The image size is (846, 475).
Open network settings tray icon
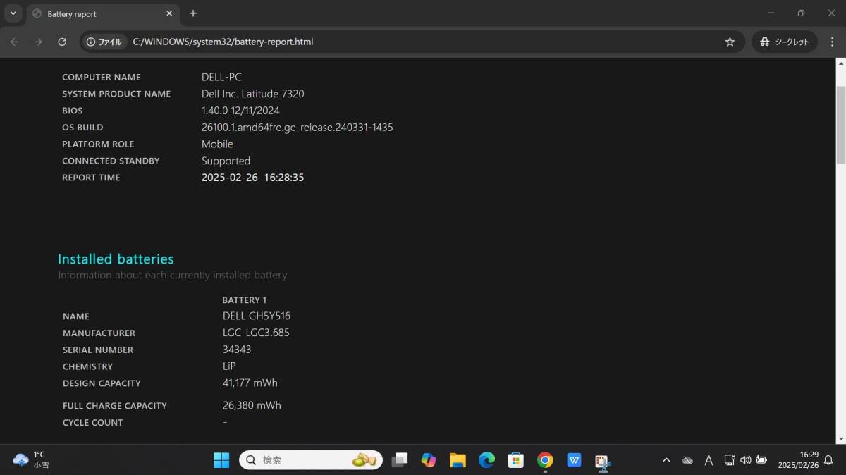click(730, 460)
